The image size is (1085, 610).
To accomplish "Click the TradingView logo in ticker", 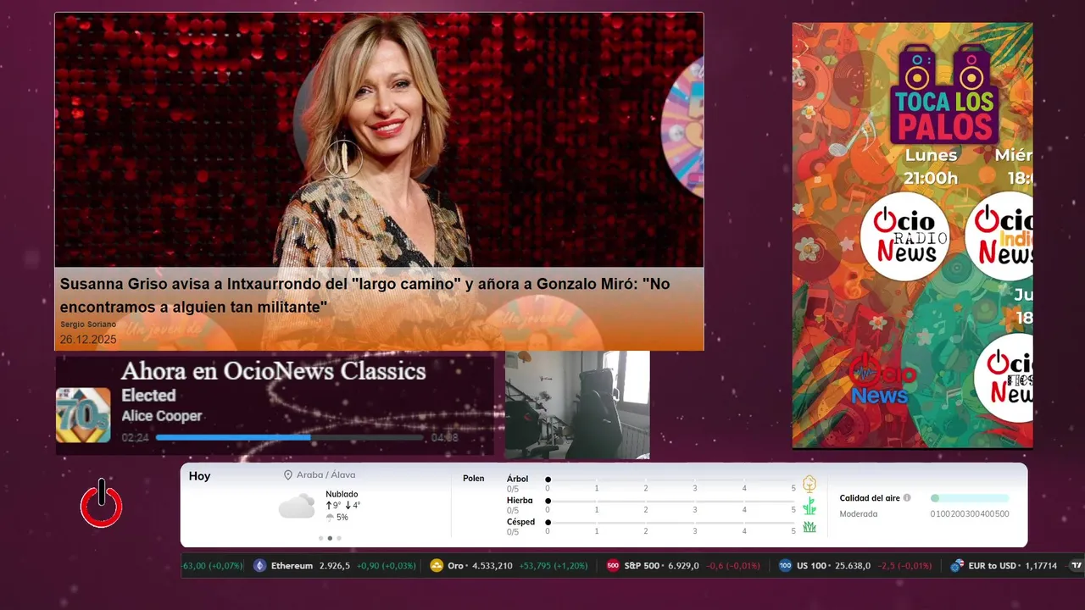I will click(1077, 566).
